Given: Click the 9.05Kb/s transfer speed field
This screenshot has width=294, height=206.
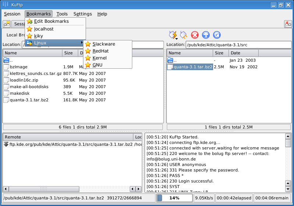Looking at the screenshot, I should [x=204, y=198].
